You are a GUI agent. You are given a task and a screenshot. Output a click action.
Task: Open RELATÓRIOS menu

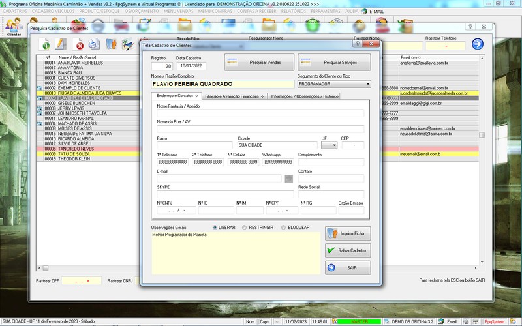293,11
